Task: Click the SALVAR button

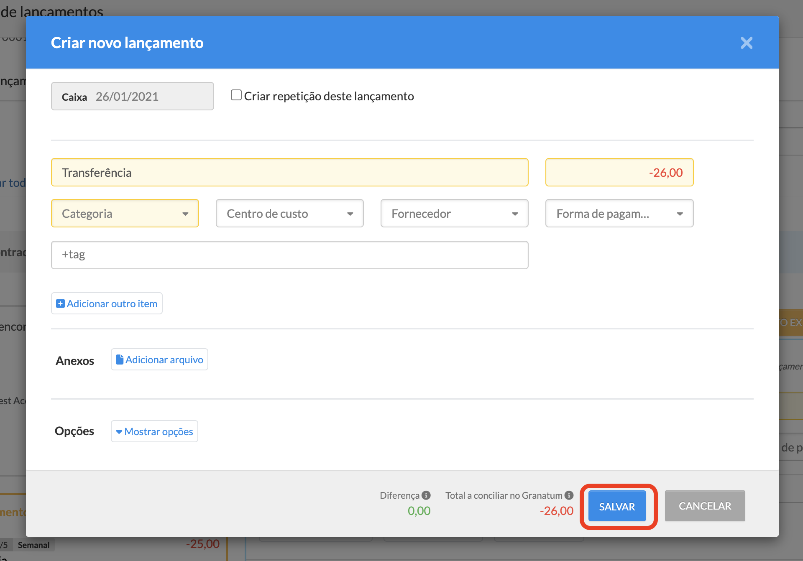Action: [x=617, y=506]
